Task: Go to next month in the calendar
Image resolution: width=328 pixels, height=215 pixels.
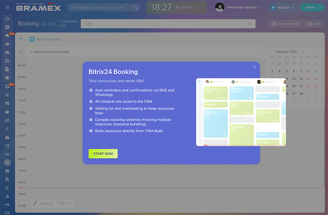Action: click(303, 52)
